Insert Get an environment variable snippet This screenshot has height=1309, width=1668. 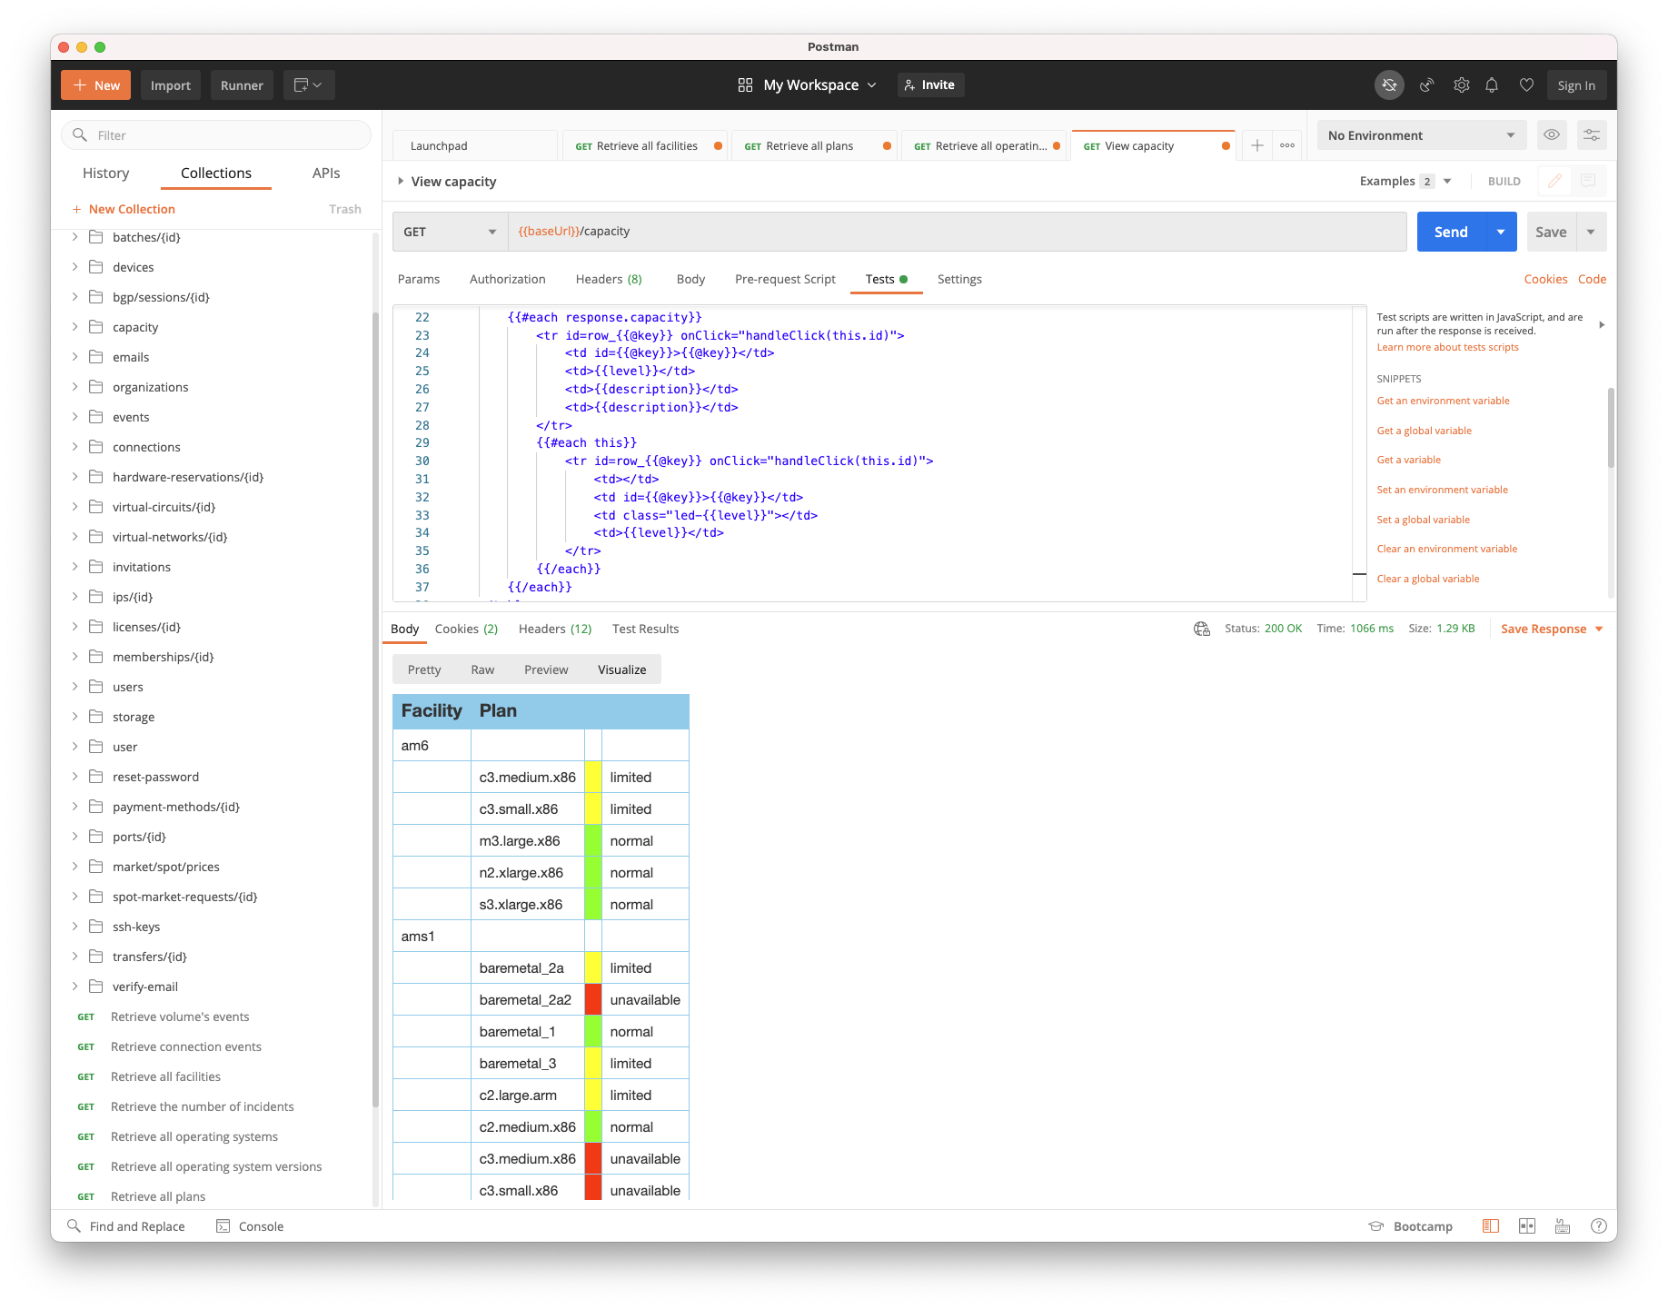(1443, 401)
